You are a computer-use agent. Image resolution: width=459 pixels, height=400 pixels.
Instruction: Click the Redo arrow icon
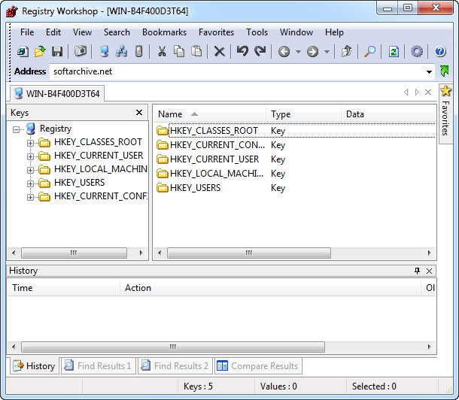[x=260, y=51]
